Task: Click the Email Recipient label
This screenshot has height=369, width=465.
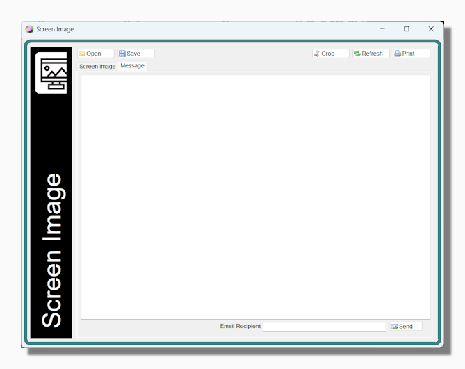Action: coord(240,326)
